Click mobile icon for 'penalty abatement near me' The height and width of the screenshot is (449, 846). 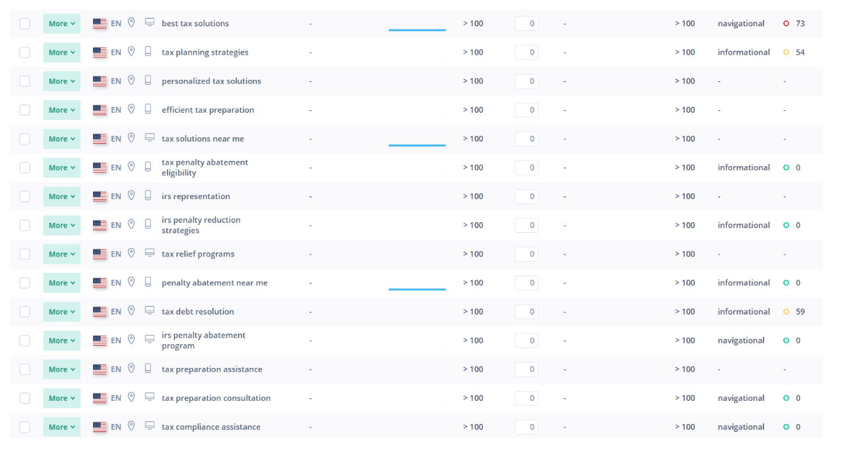148,282
